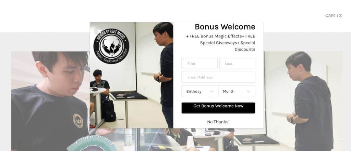Screen dimensions: 351x151
Task: Click the chevron arrow in Birthday dropdown
Action: tap(211, 92)
